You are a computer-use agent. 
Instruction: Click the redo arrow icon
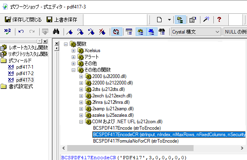coord(32,32)
